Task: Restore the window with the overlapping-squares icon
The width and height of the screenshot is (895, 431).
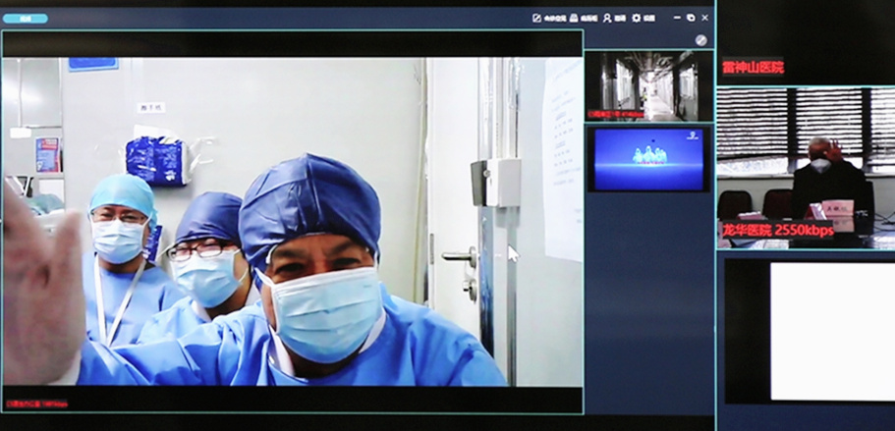Action: pyautogui.click(x=691, y=18)
